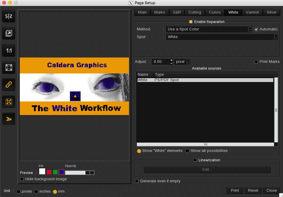Toggle the chain link icon
This screenshot has width=283, height=197.
pyautogui.click(x=9, y=85)
